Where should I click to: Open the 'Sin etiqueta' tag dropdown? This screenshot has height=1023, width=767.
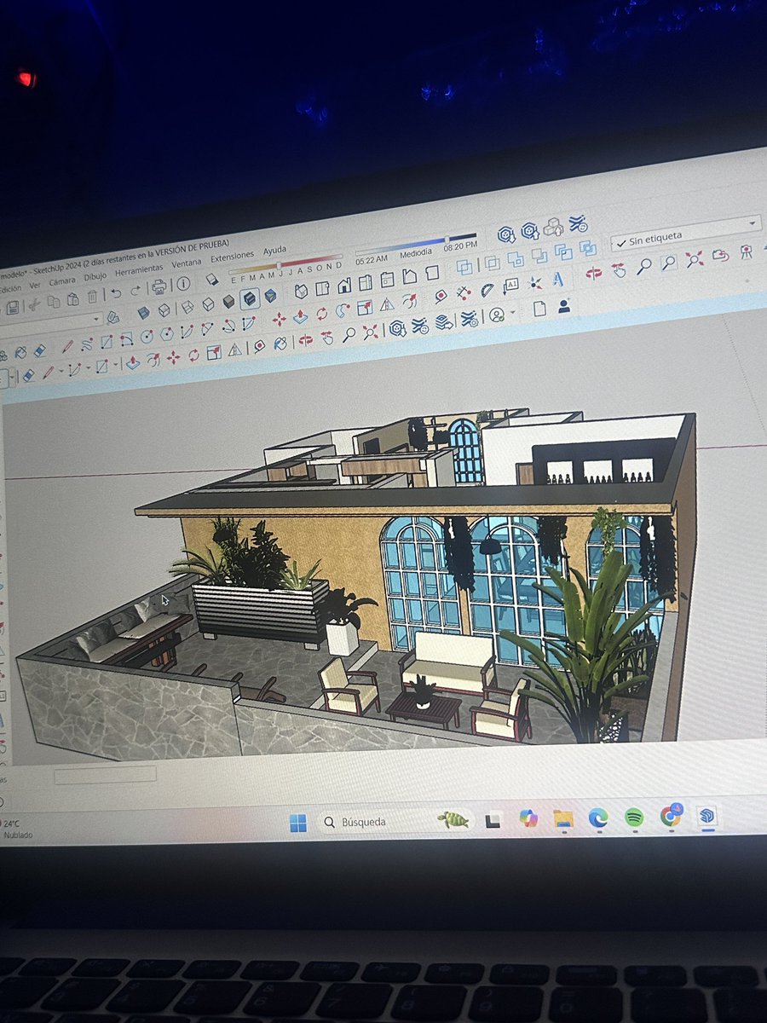pyautogui.click(x=686, y=232)
